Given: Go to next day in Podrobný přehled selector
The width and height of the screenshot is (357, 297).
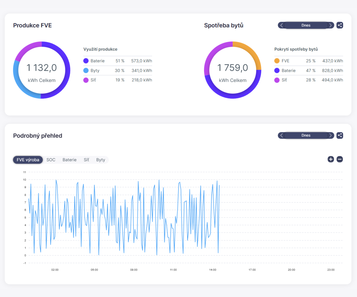Looking at the screenshot, I should pos(331,135).
